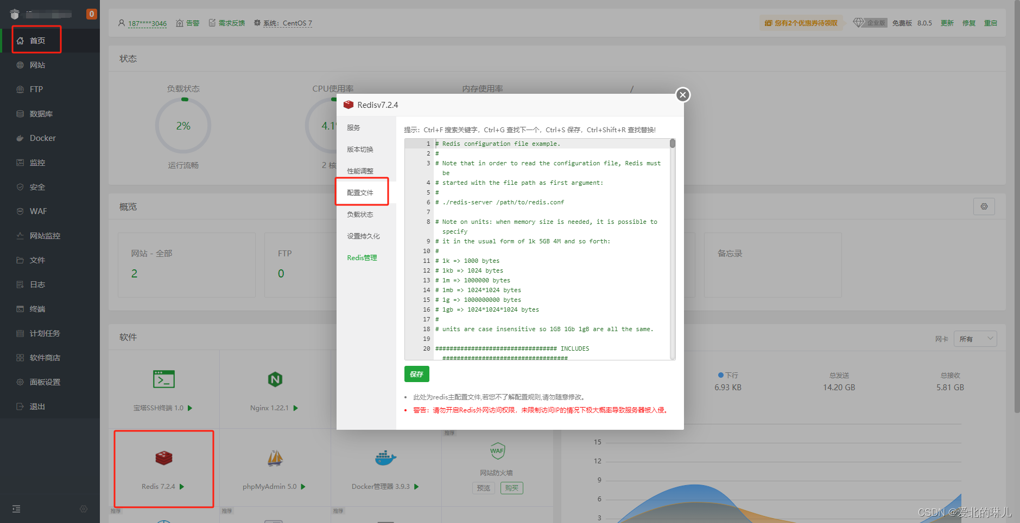The width and height of the screenshot is (1020, 523).
Task: Click the Nginx 1.22.1 icon
Action: pyautogui.click(x=275, y=379)
